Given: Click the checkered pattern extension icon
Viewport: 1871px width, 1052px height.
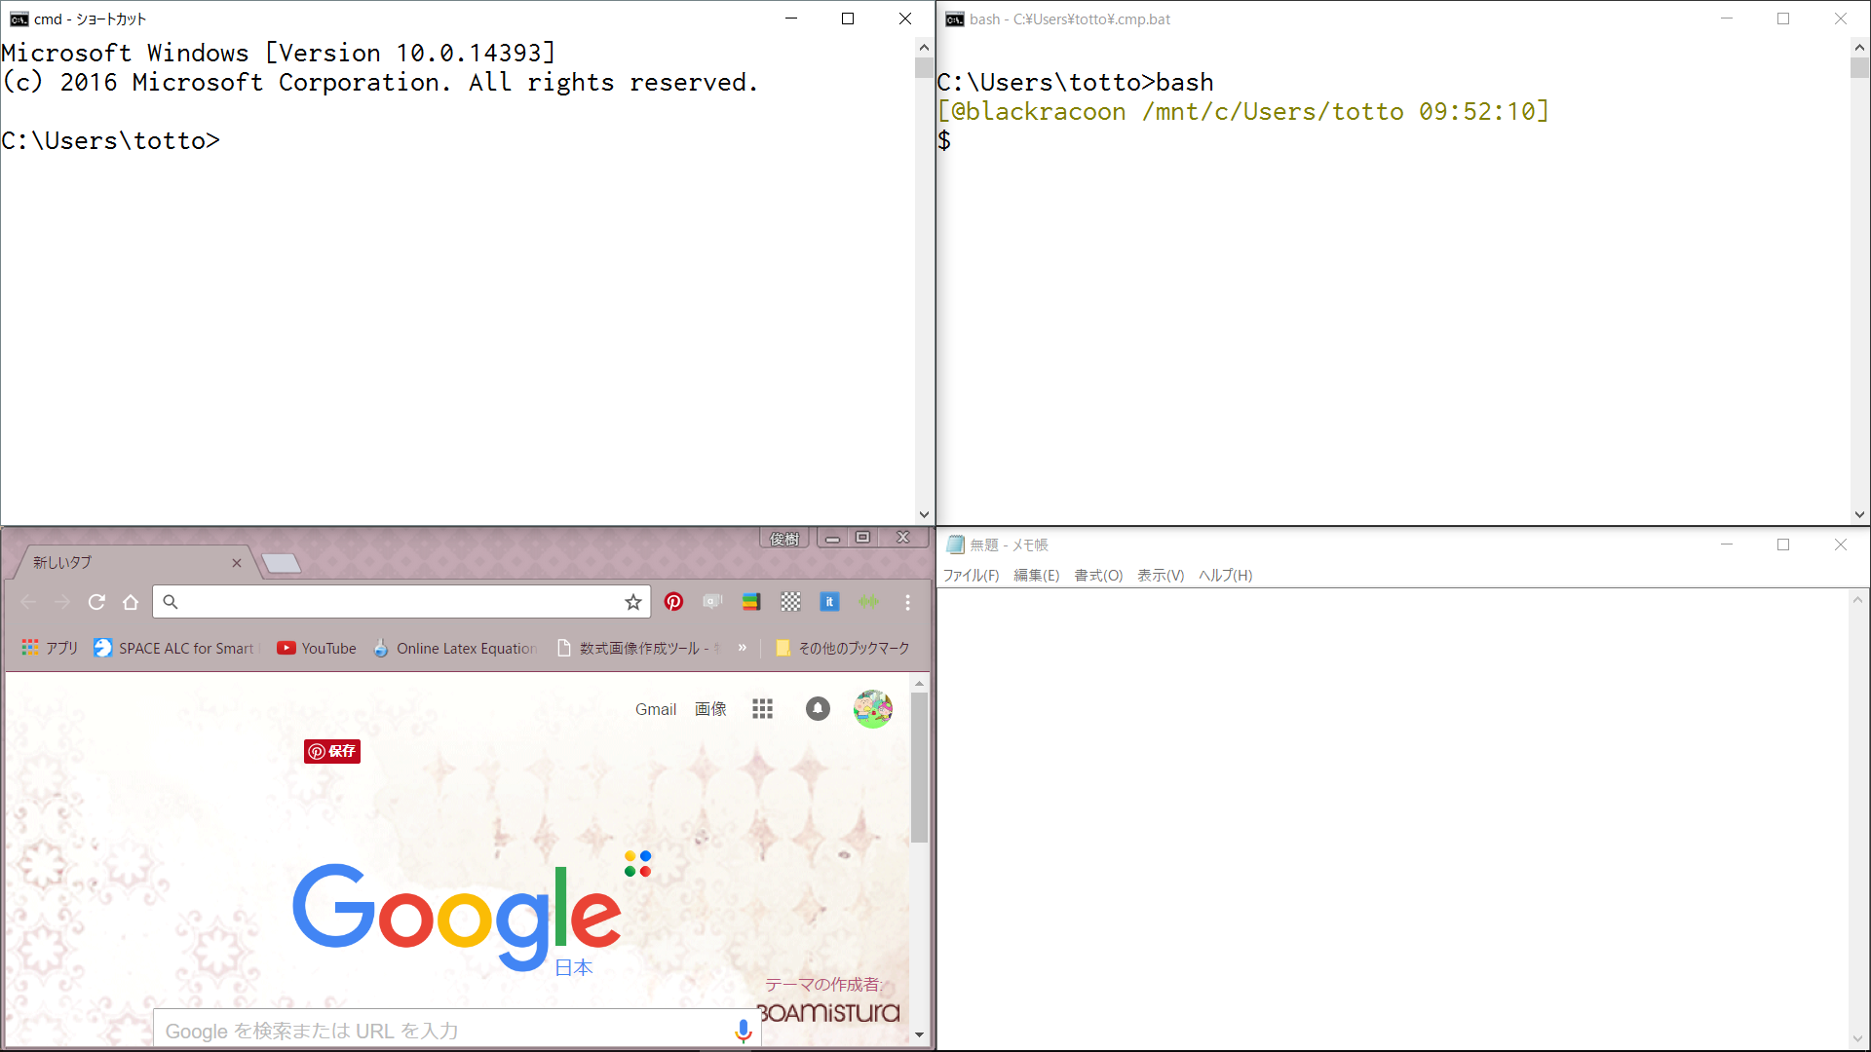Looking at the screenshot, I should tap(790, 602).
